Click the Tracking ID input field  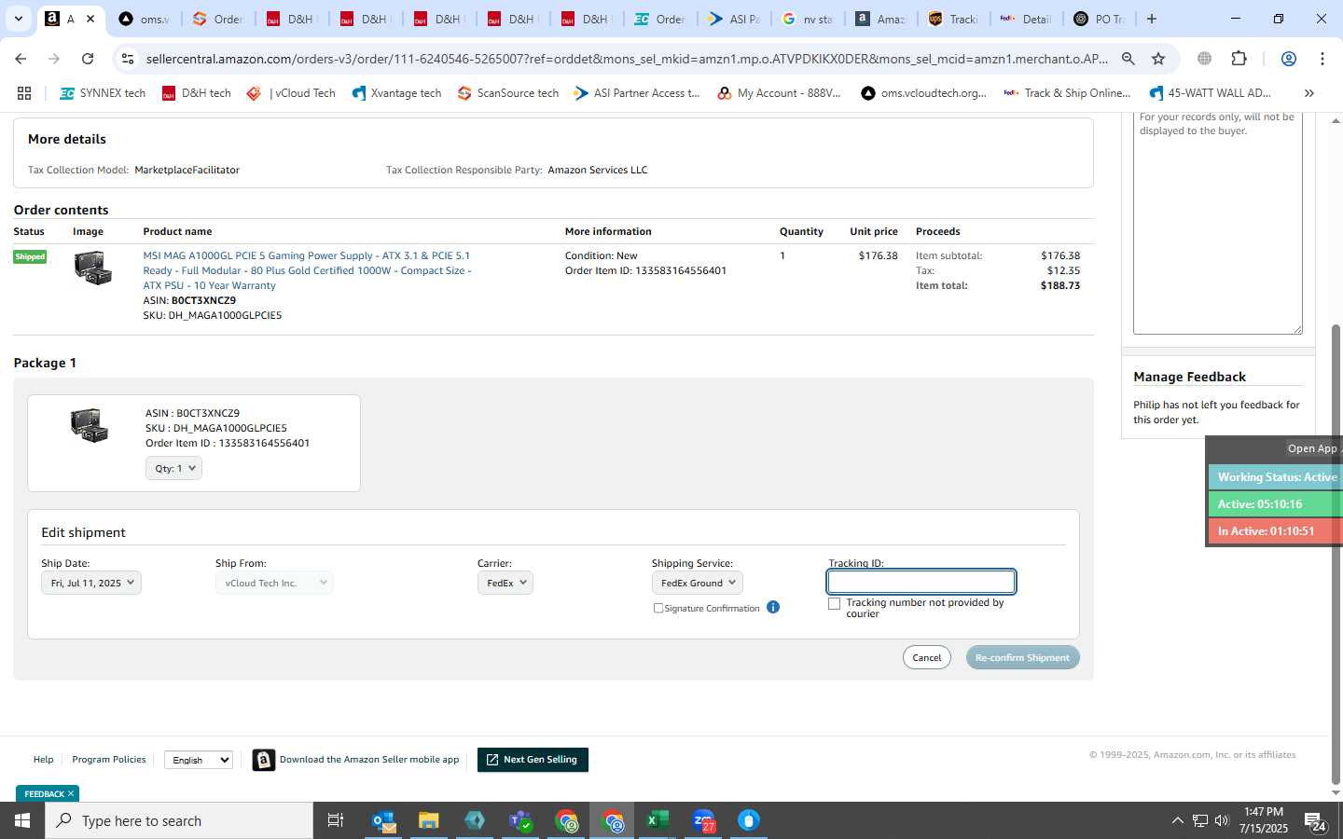point(921,582)
